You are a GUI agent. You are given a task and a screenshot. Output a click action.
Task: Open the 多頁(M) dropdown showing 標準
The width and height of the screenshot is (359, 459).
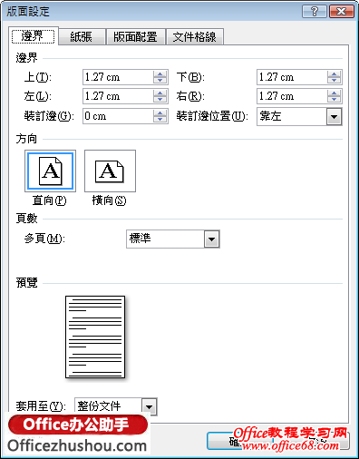(173, 239)
